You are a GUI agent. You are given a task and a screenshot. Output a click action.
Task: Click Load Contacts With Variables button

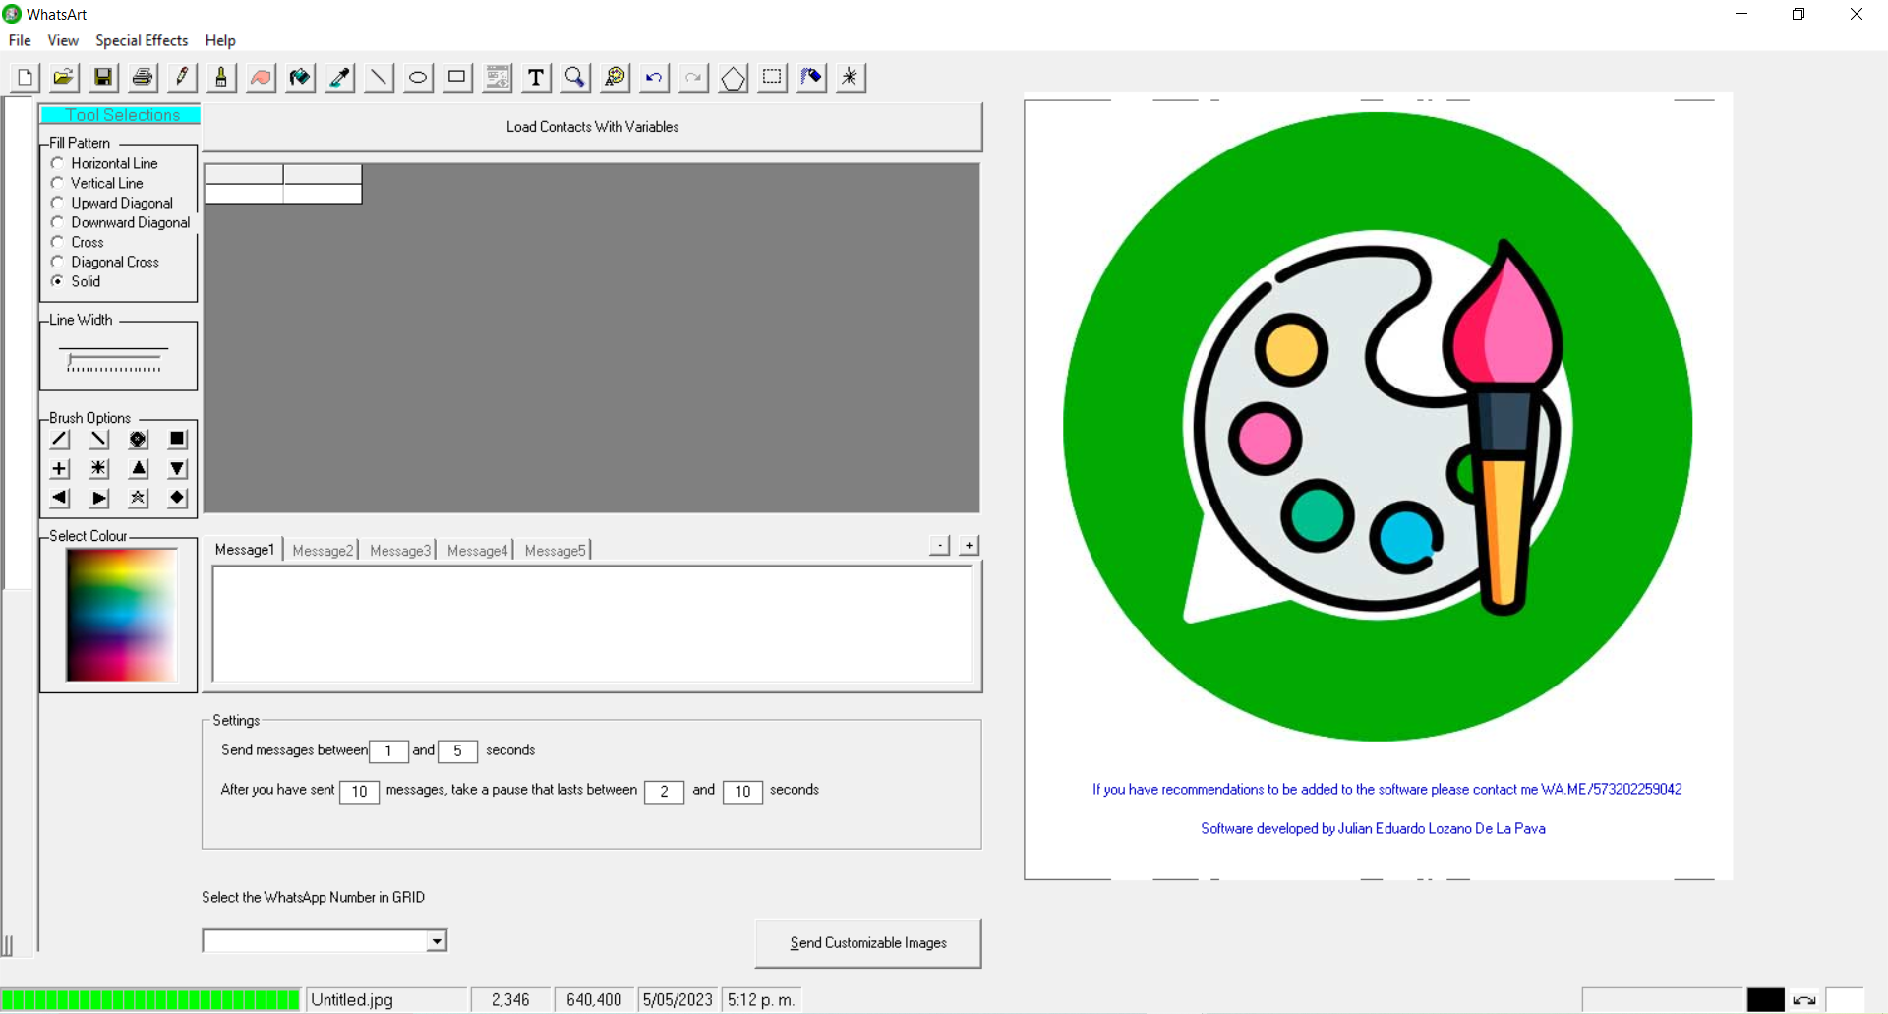[592, 127]
